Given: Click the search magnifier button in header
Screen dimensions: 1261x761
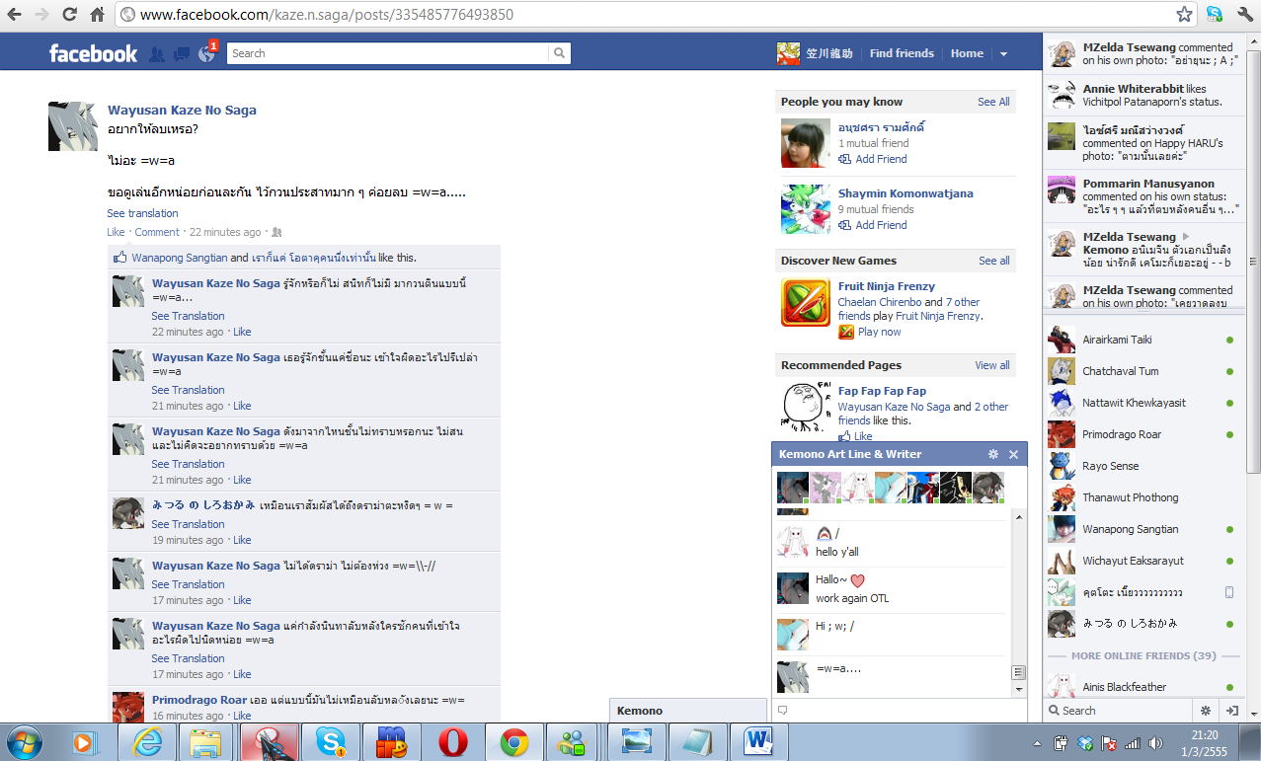Looking at the screenshot, I should tap(560, 53).
